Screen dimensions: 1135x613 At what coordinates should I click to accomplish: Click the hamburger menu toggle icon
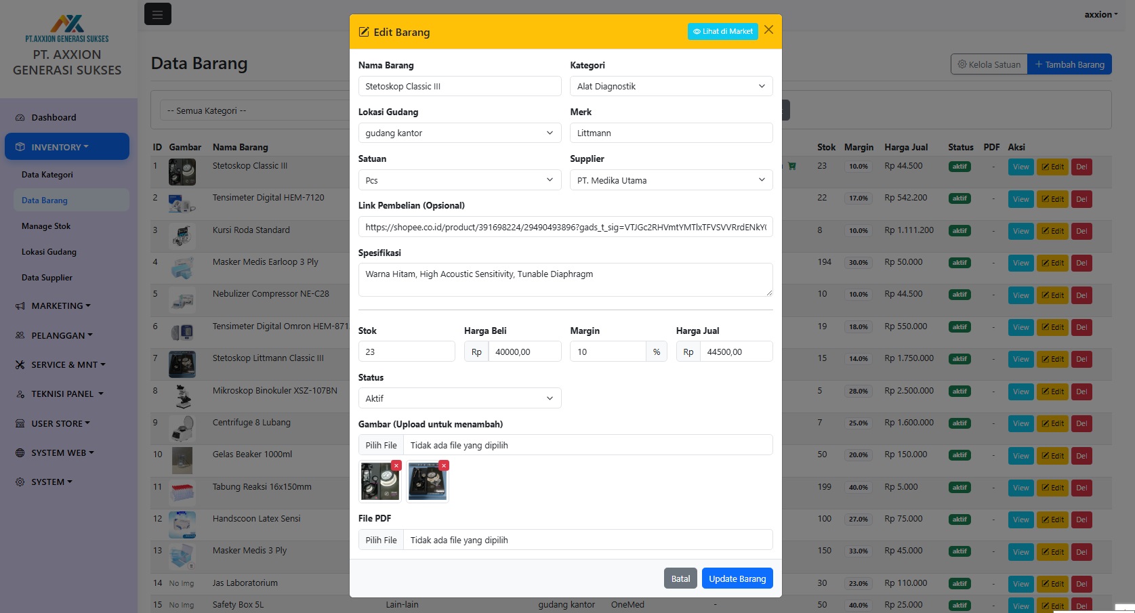157,14
